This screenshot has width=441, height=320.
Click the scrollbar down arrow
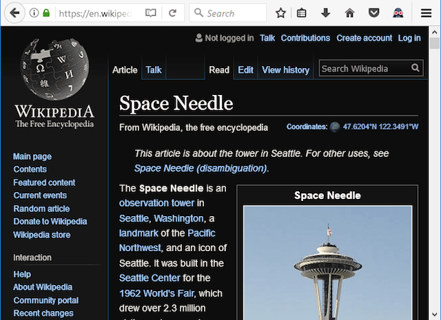point(435,314)
